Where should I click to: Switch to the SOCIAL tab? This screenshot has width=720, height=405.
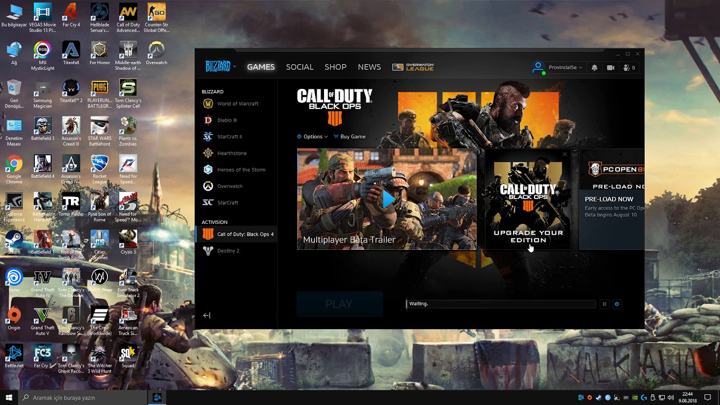(x=299, y=67)
